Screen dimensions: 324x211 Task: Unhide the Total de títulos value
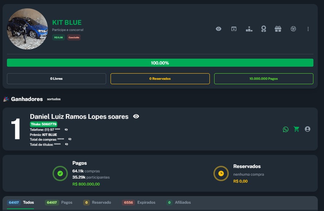click(66, 144)
